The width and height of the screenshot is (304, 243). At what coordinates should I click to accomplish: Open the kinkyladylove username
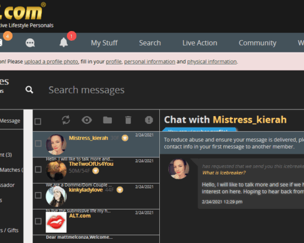pyautogui.click(x=86, y=190)
